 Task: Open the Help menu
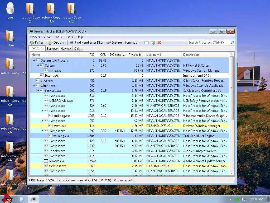[x=80, y=37]
